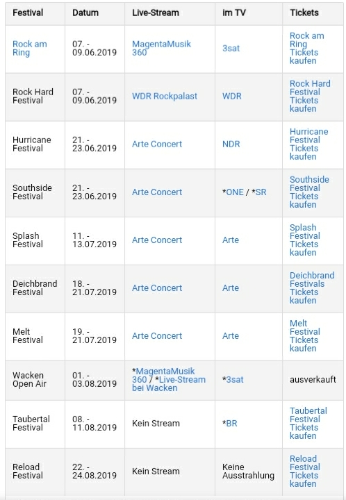Open Rock Hard Festival Tickets kaufen link
Image resolution: width=346 pixels, height=500 pixels.
coord(310,96)
